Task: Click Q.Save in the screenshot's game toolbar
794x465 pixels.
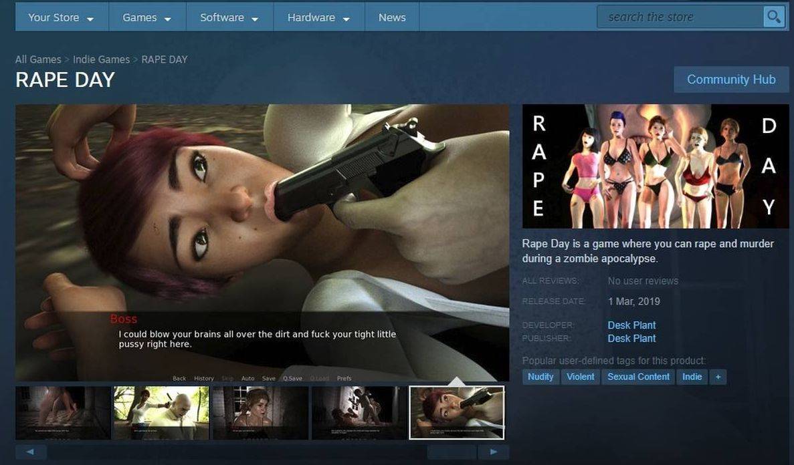Action: coord(293,378)
